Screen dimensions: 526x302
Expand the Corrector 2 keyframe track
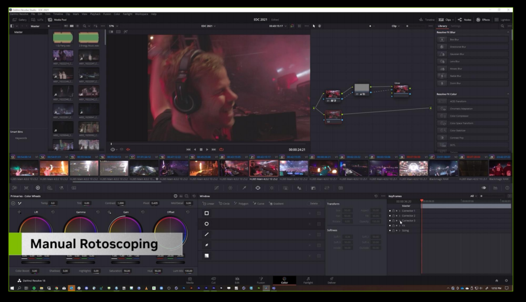tap(399, 216)
